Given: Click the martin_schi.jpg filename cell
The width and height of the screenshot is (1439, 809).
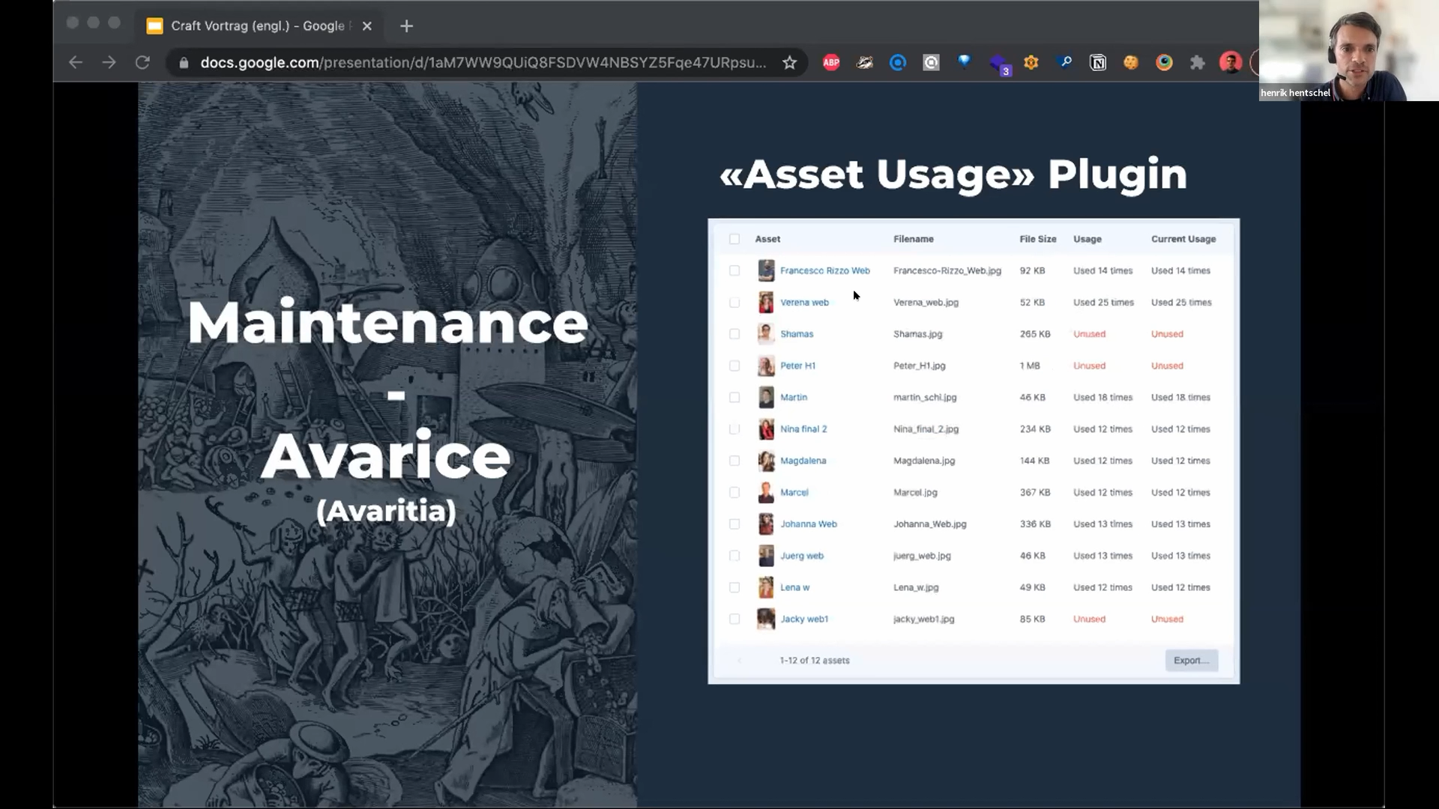Looking at the screenshot, I should [925, 398].
